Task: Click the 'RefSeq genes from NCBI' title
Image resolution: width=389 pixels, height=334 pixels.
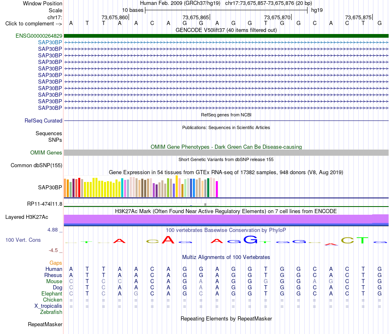Action: [x=226, y=115]
